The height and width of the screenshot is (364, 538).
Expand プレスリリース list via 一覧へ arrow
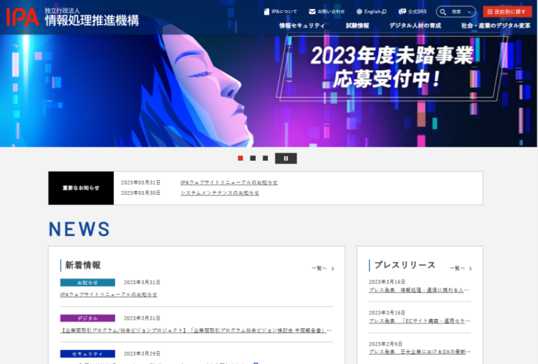point(470,269)
